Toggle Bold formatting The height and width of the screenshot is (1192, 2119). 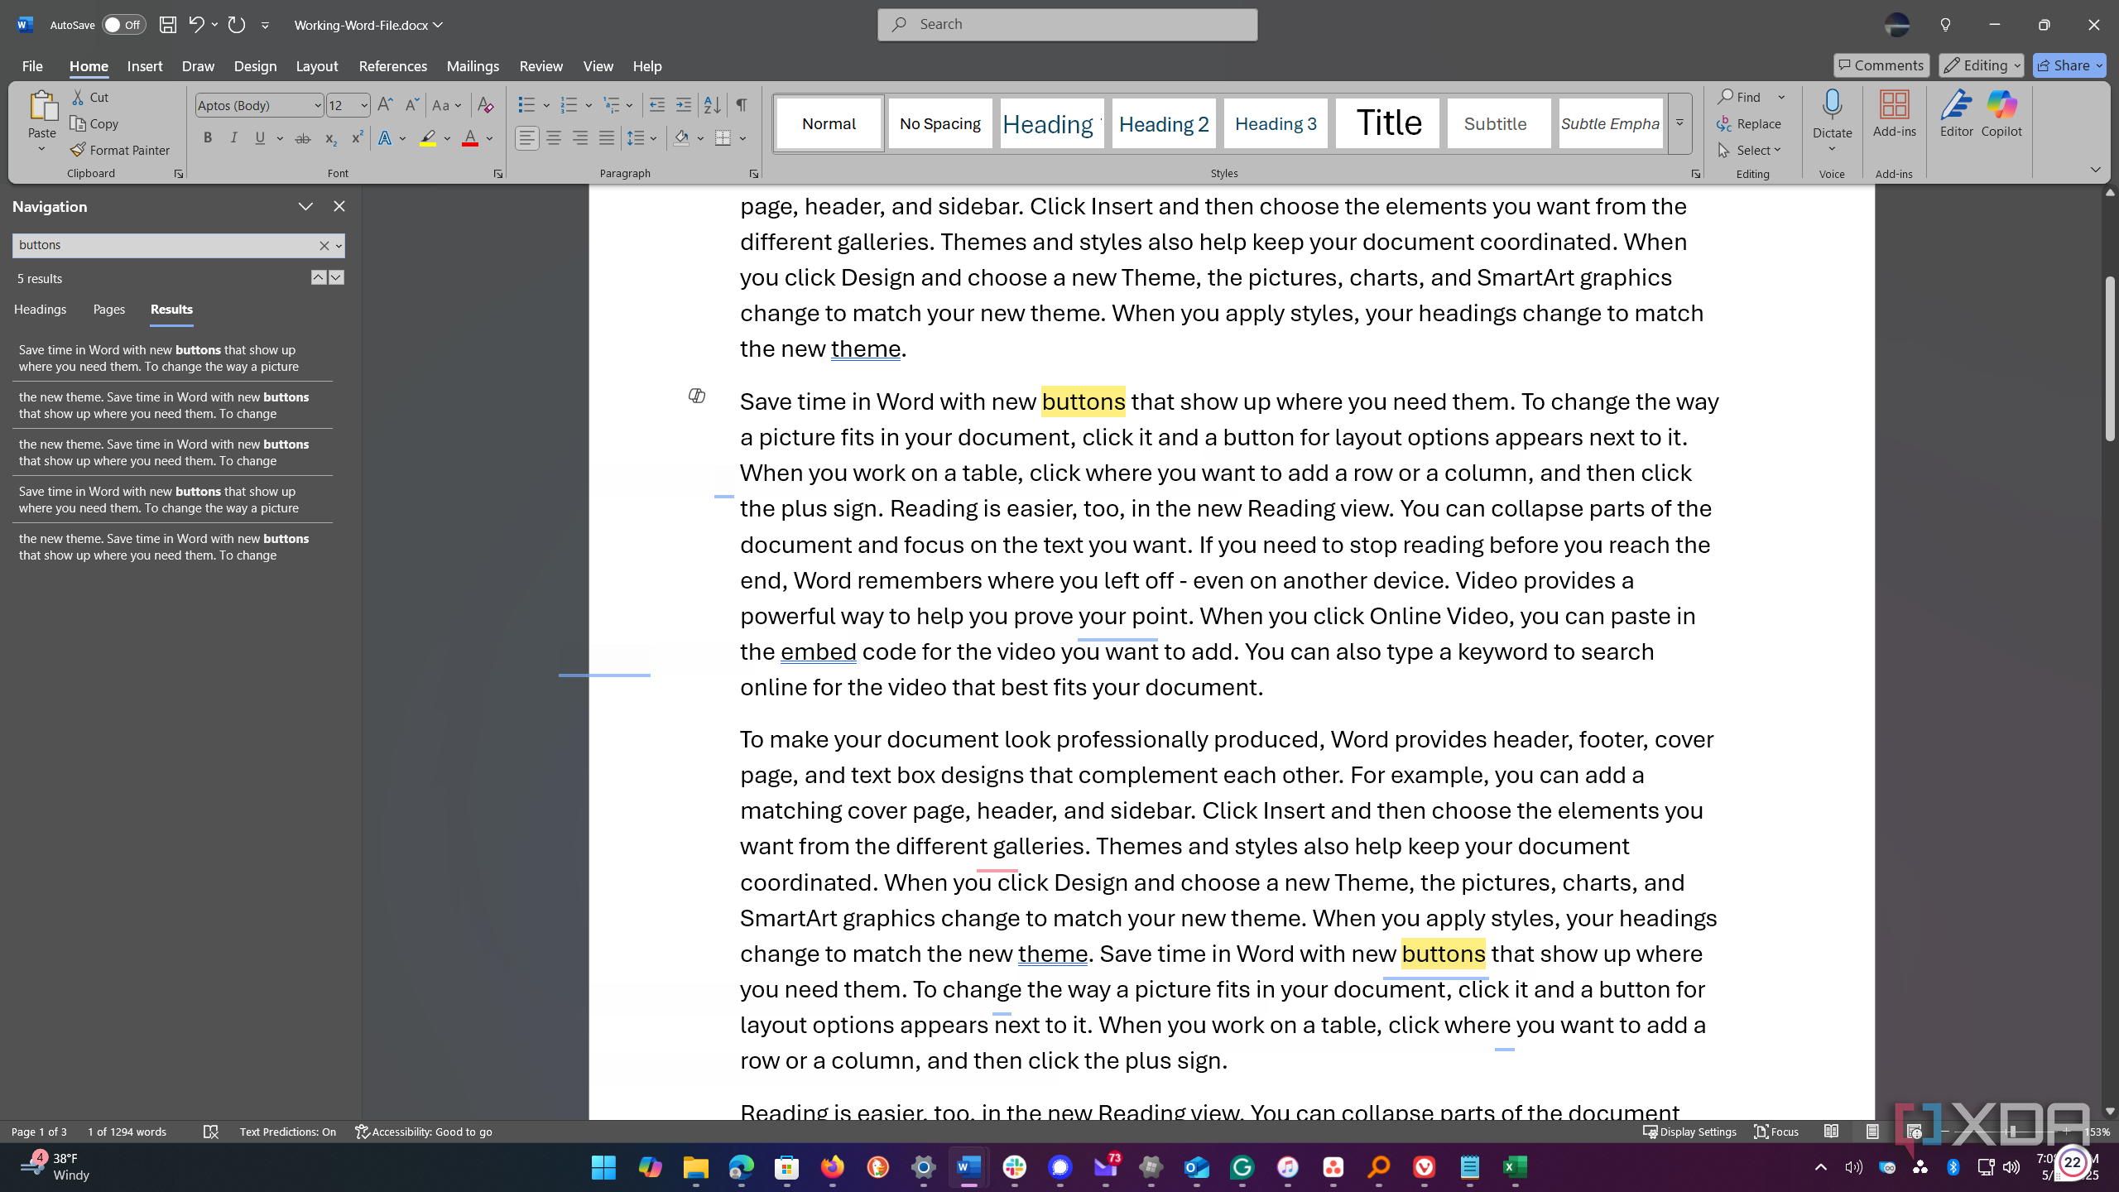[208, 138]
